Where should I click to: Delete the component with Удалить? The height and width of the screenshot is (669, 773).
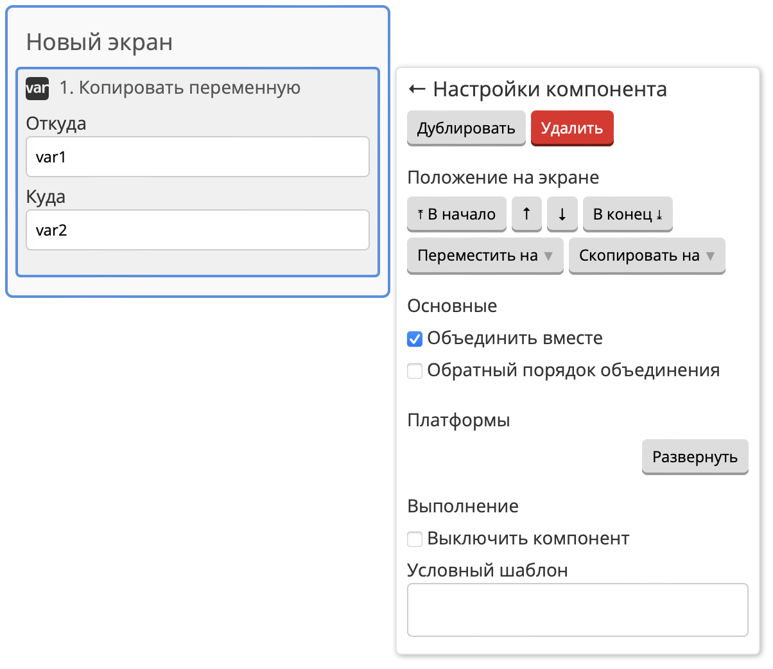(571, 128)
